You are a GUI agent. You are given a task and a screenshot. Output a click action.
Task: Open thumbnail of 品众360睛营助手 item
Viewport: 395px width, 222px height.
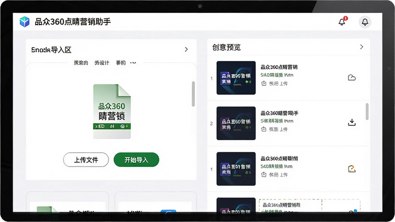tap(236, 123)
